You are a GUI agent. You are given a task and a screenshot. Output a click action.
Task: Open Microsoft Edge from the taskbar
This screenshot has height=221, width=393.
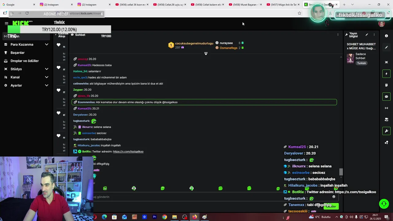tap(104, 217)
